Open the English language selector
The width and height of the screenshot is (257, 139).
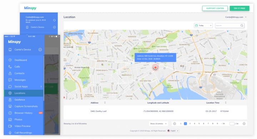173,131
